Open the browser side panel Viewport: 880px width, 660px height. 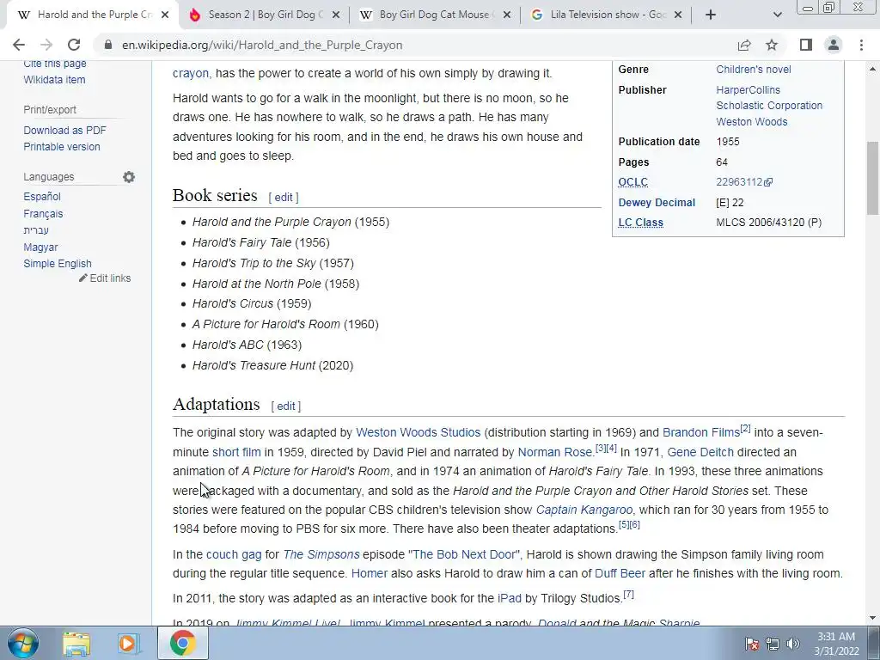click(x=806, y=45)
